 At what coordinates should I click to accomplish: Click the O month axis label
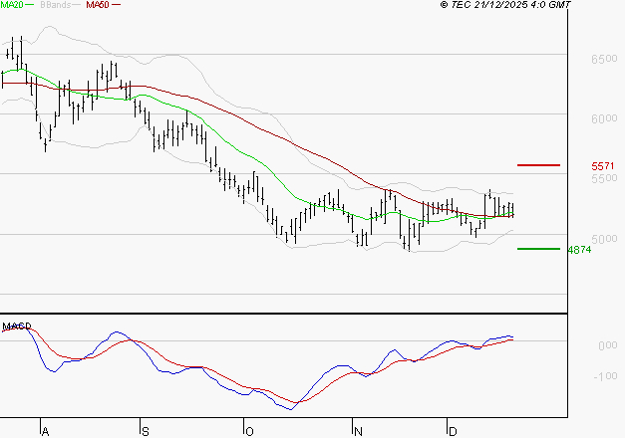coord(249,432)
